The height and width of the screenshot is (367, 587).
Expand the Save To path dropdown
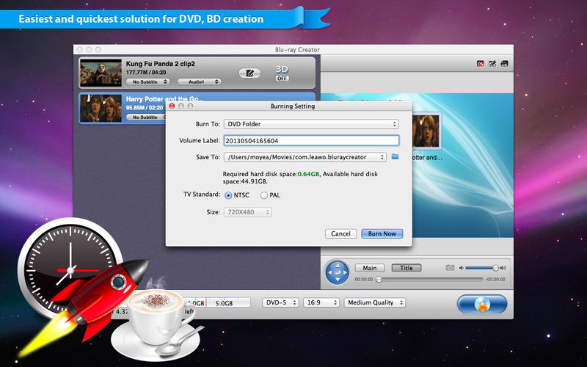tap(307, 157)
